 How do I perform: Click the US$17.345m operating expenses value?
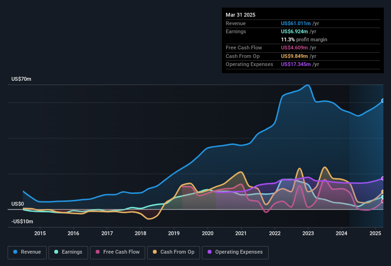click(x=296, y=65)
